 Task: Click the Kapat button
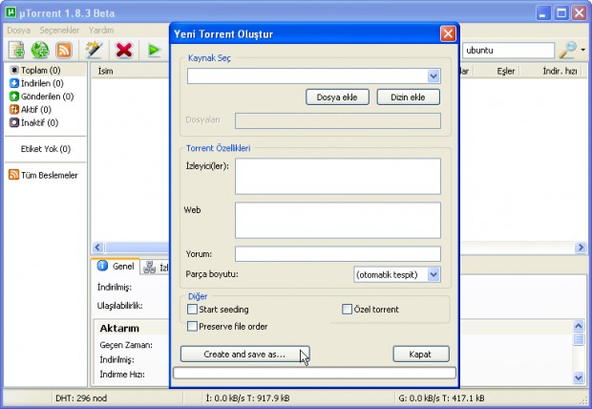(421, 355)
